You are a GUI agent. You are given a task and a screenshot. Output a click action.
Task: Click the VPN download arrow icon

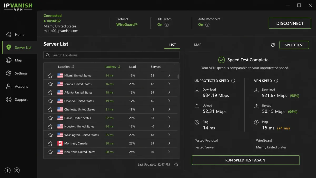coord(256,90)
